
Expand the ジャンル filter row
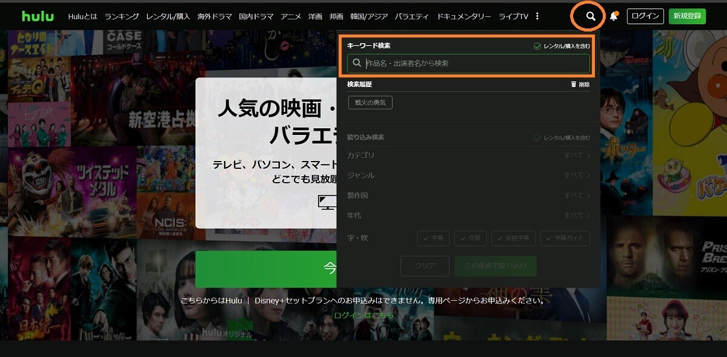(468, 175)
